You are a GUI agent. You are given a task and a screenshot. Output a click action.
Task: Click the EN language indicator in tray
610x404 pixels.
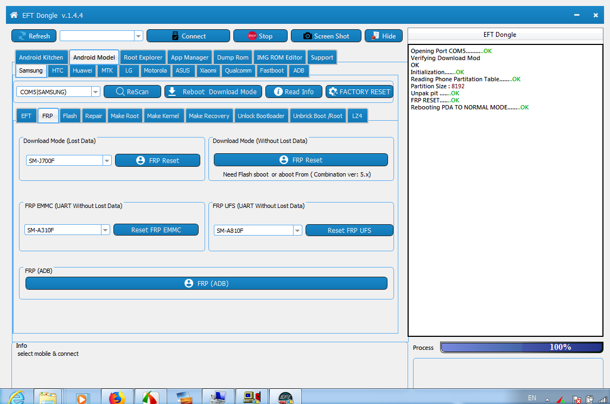pos(532,398)
